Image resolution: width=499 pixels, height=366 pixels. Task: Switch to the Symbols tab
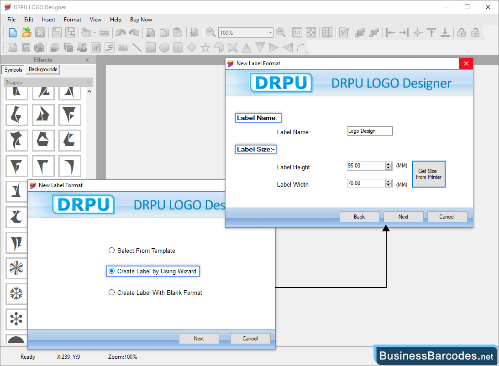pos(13,70)
